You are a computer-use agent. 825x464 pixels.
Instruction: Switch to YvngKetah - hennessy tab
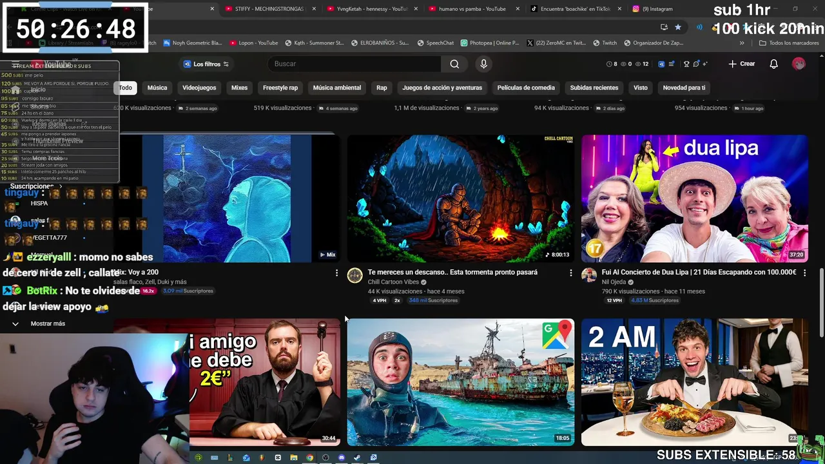coord(373,9)
